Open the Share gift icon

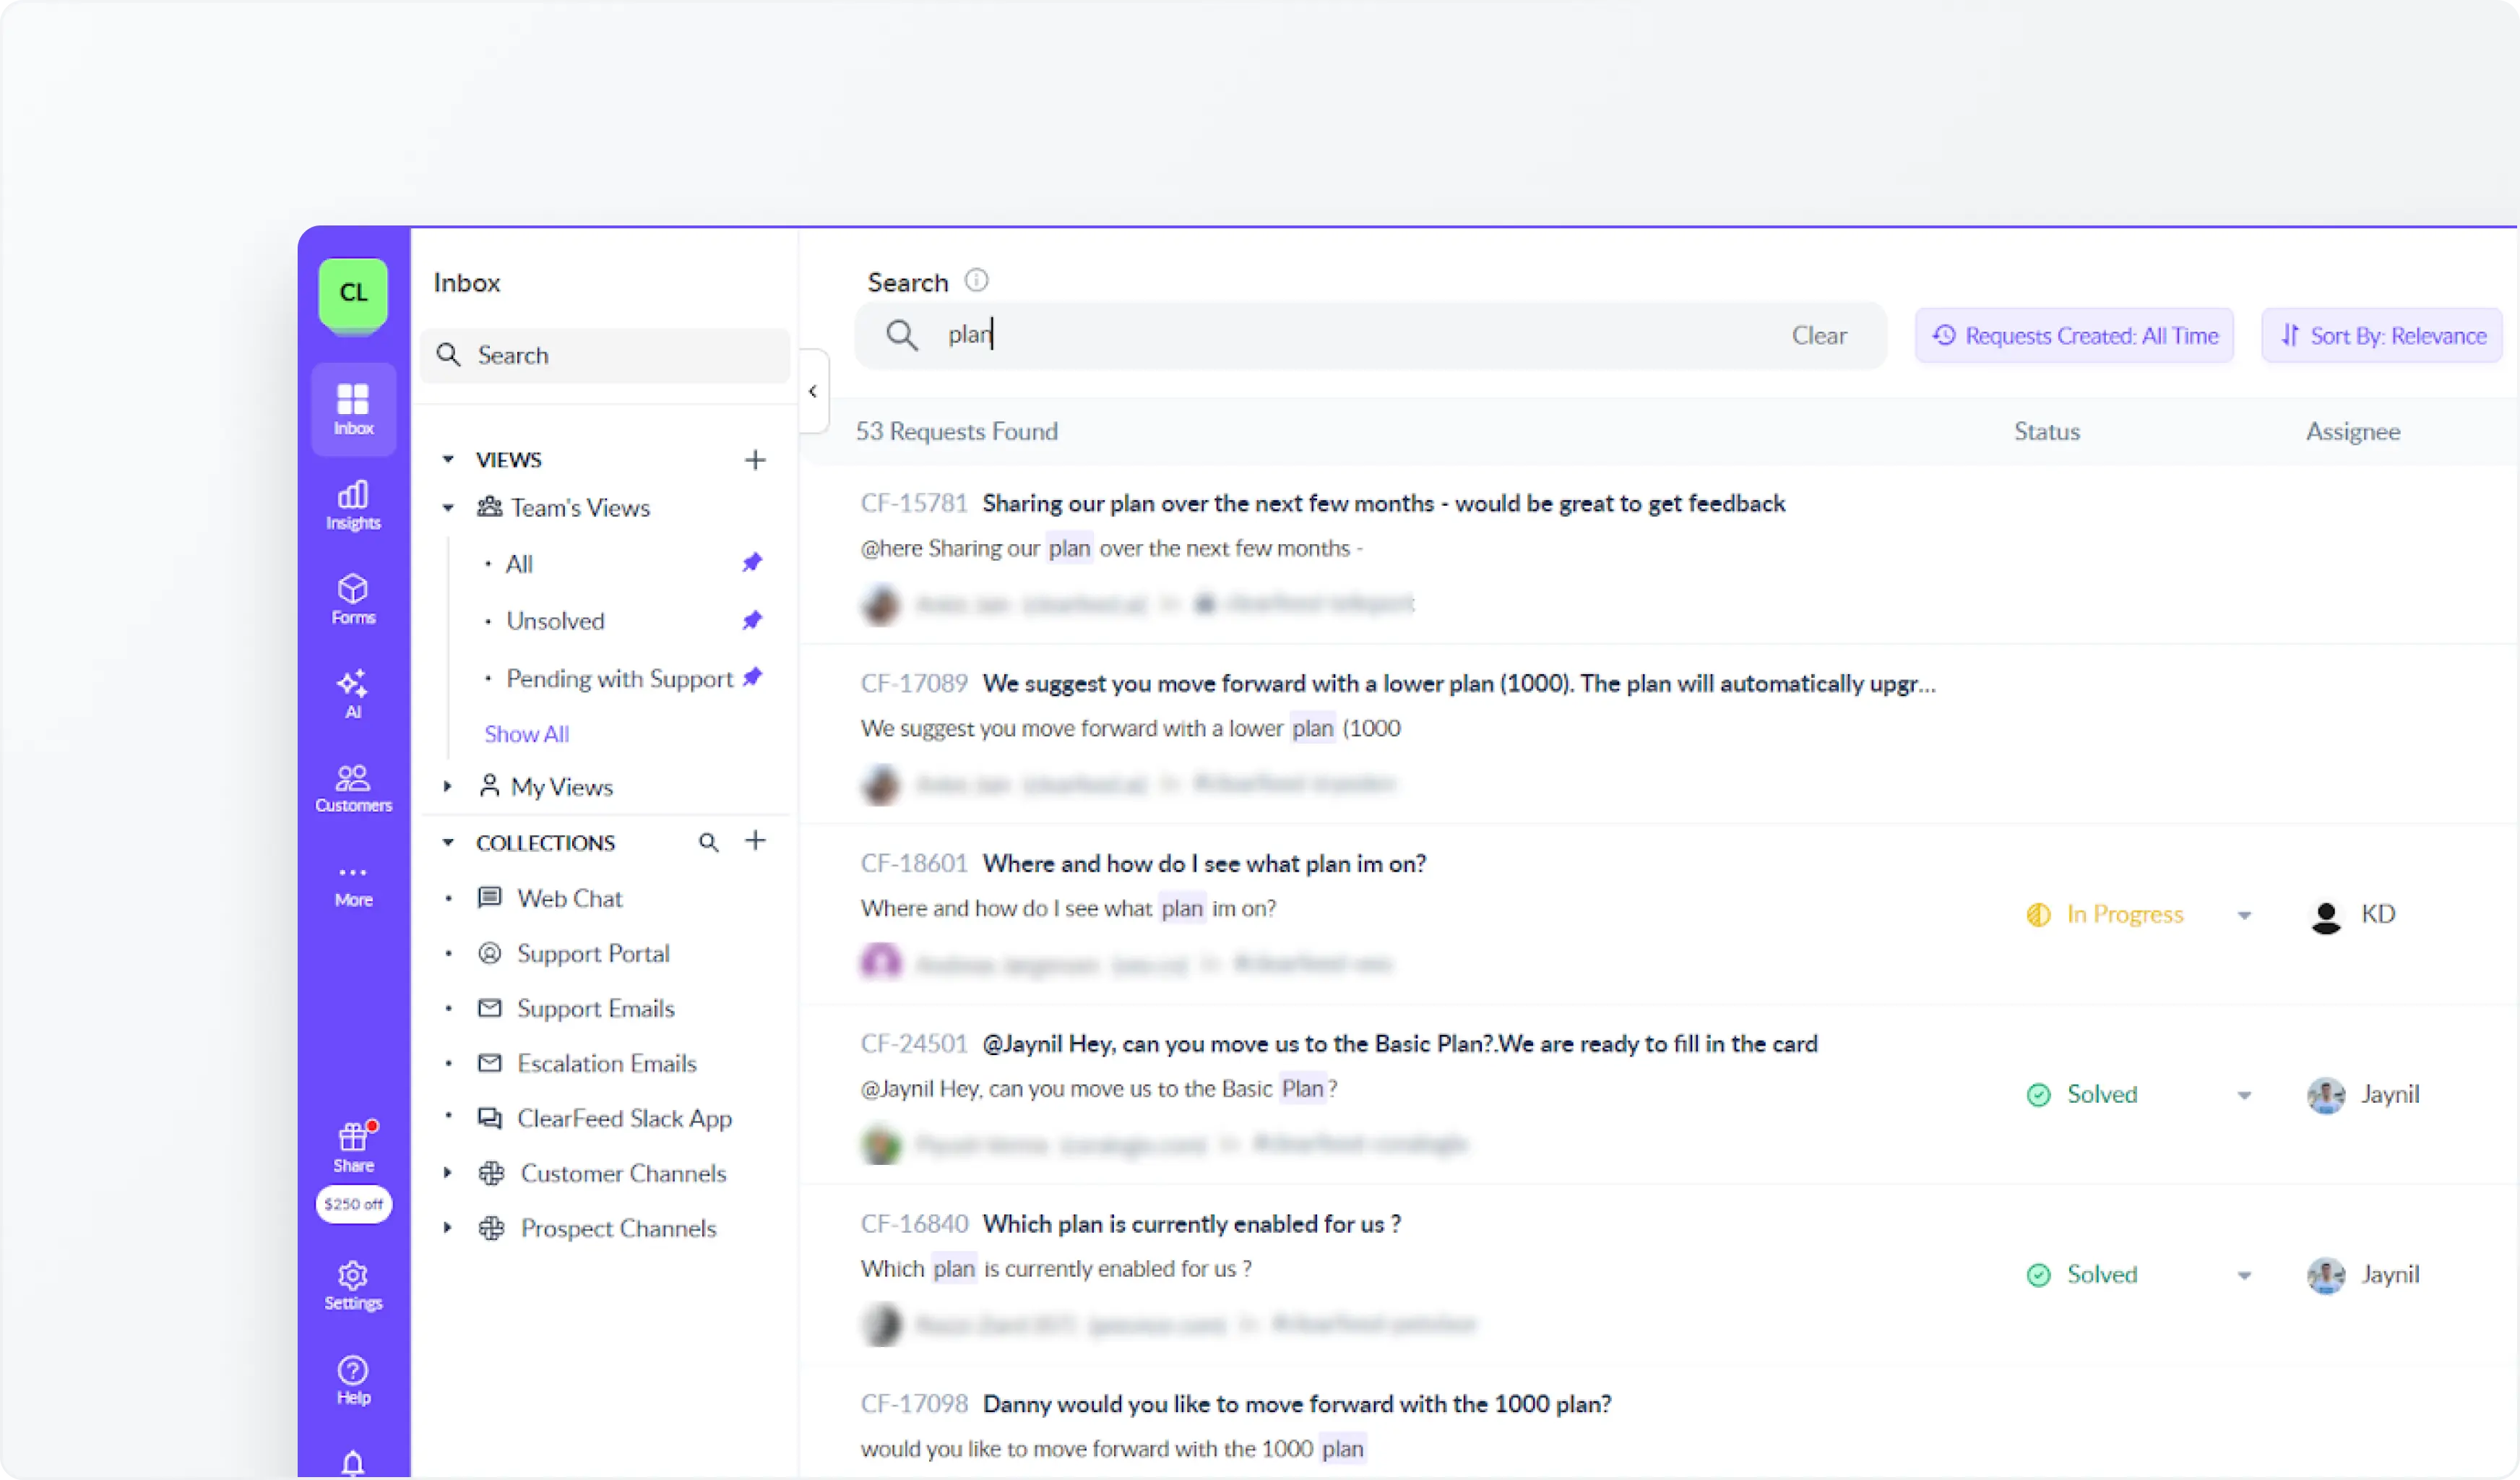tap(353, 1146)
